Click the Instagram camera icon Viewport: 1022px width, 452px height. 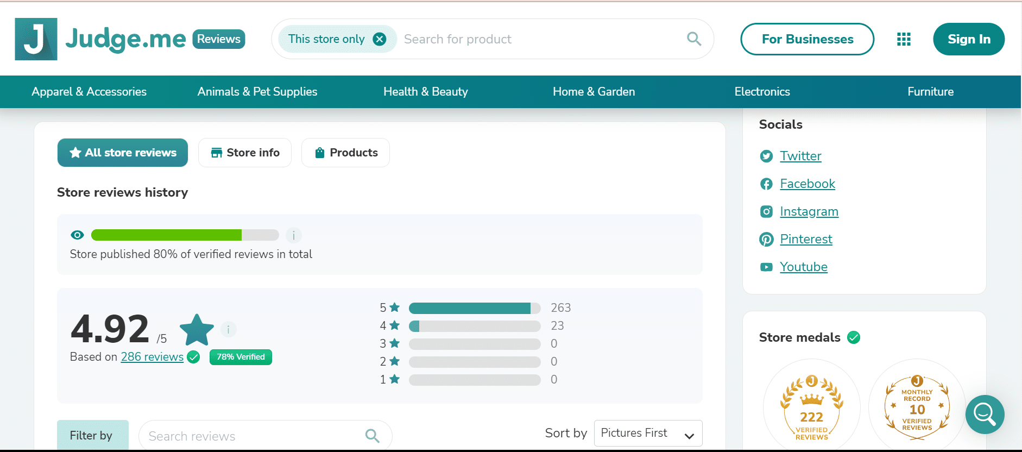tap(766, 212)
